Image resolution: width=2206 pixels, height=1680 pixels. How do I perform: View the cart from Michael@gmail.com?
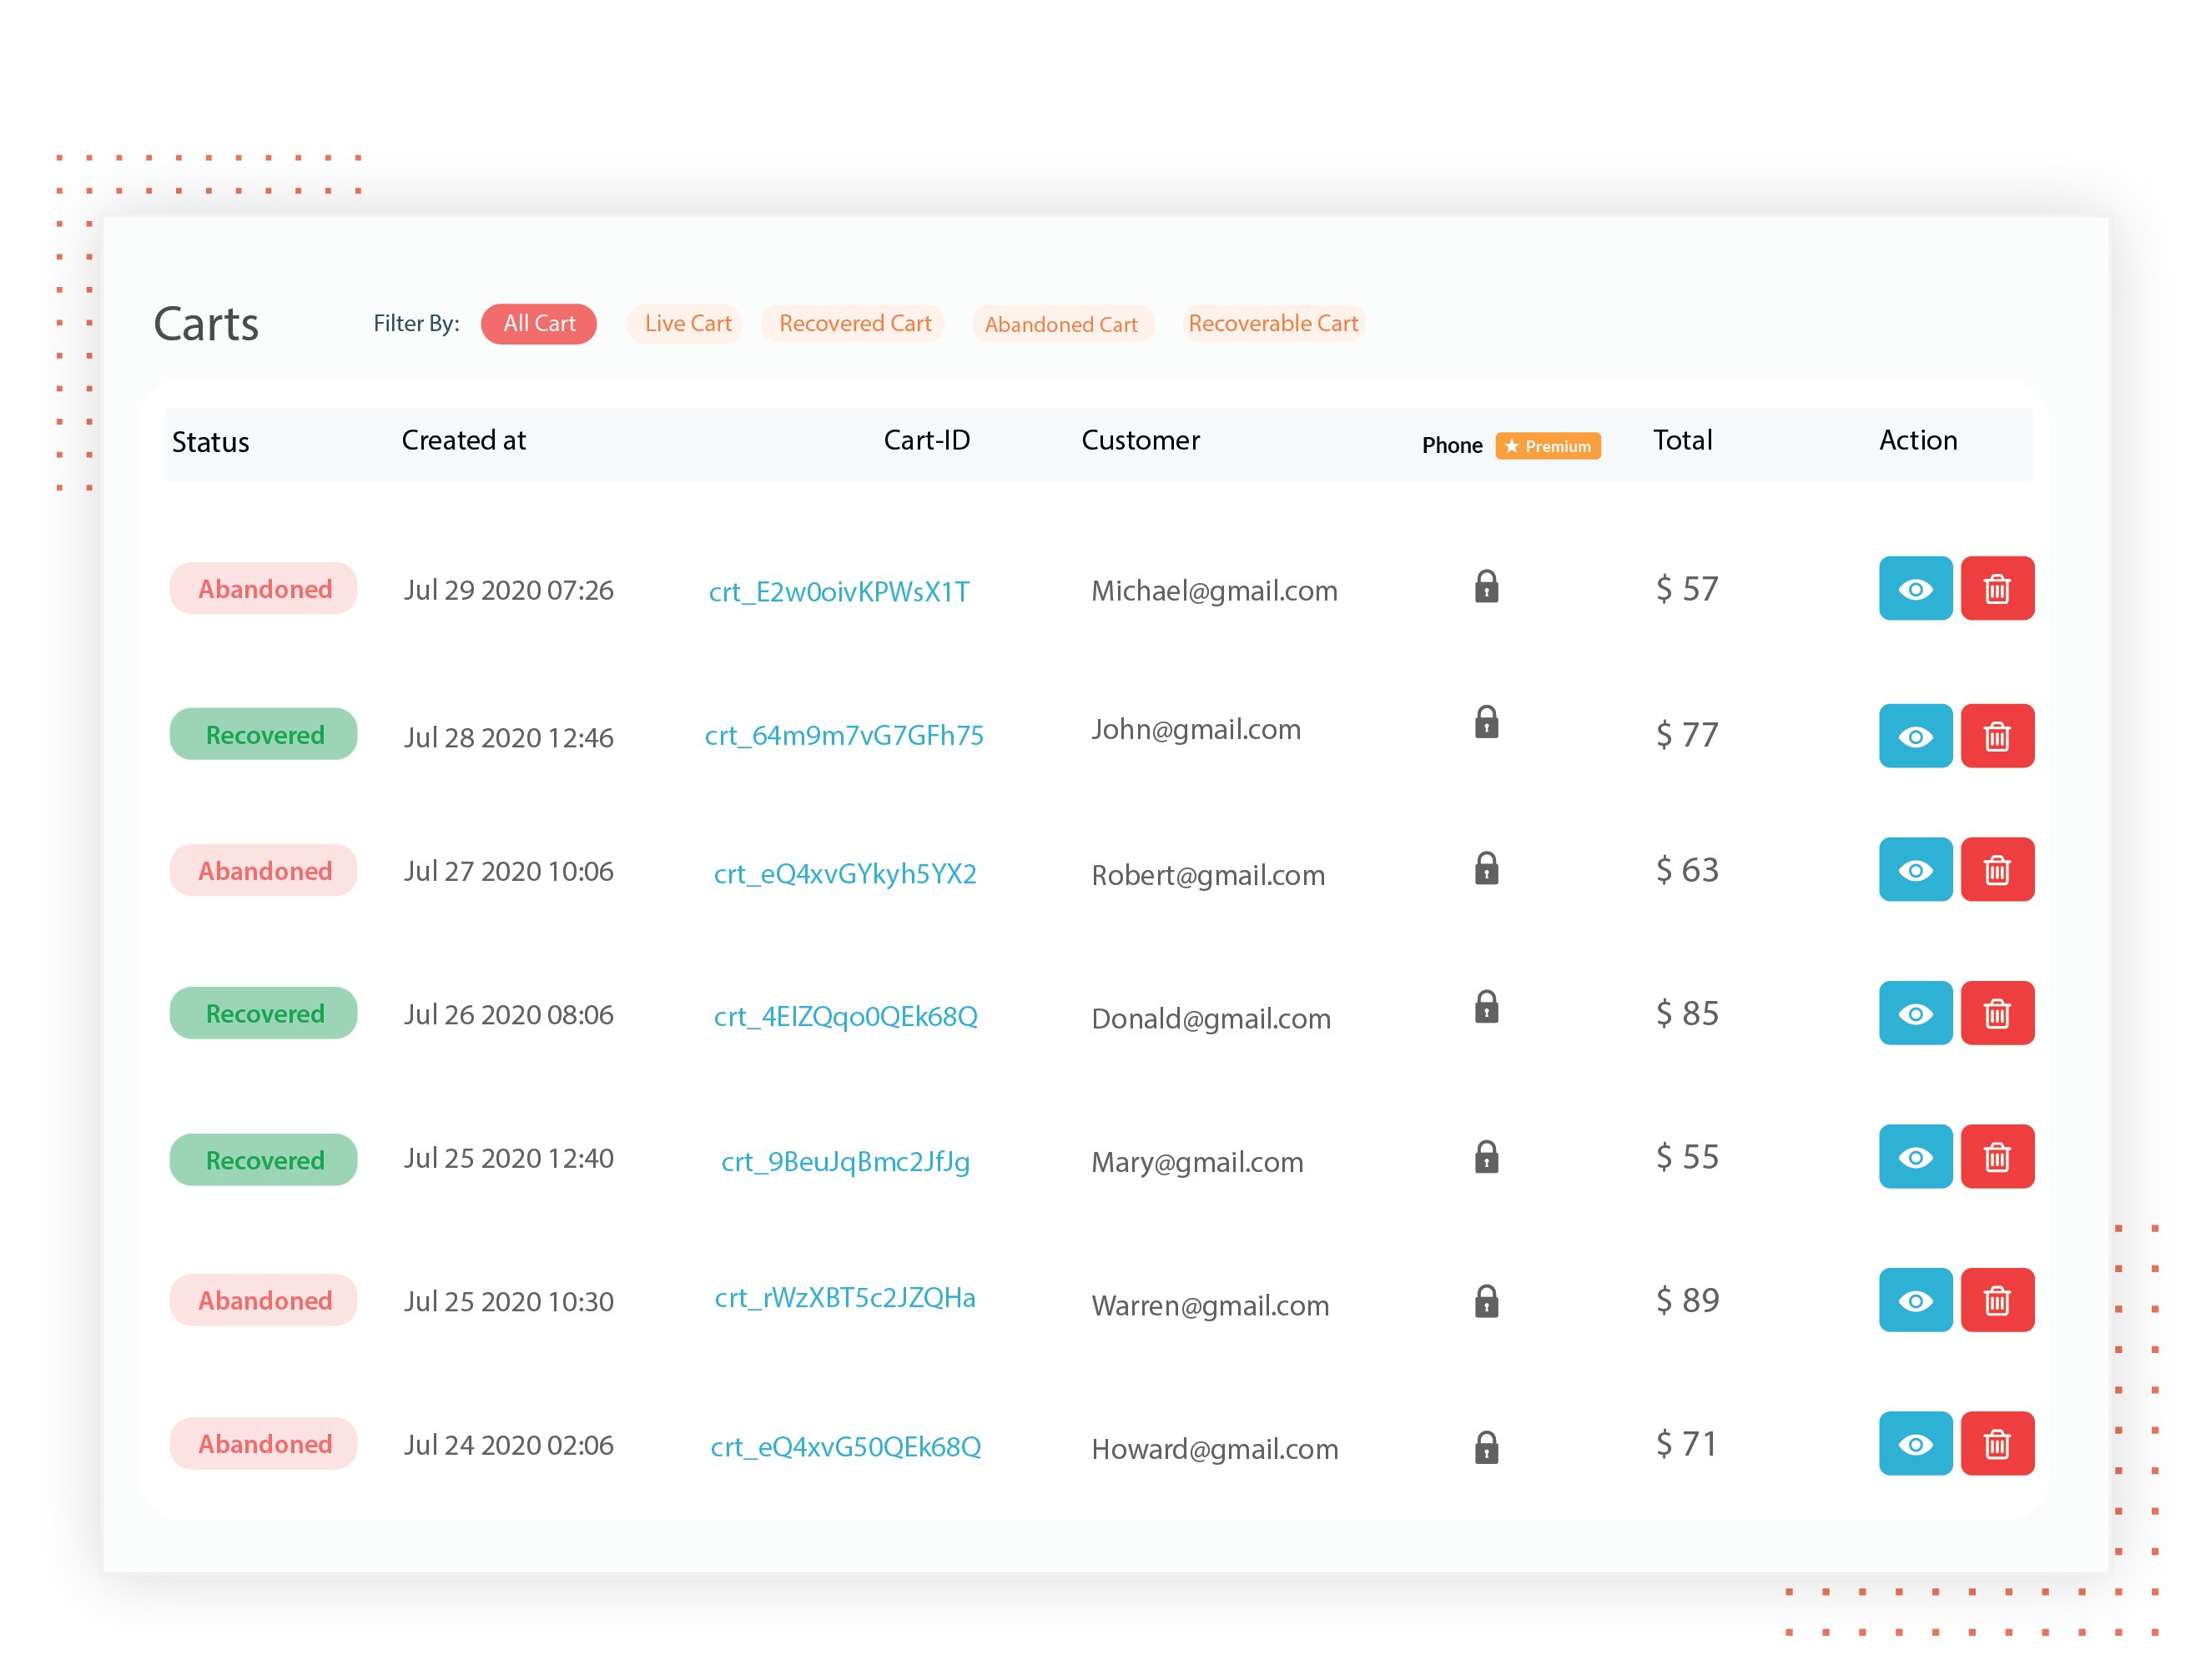[1915, 588]
